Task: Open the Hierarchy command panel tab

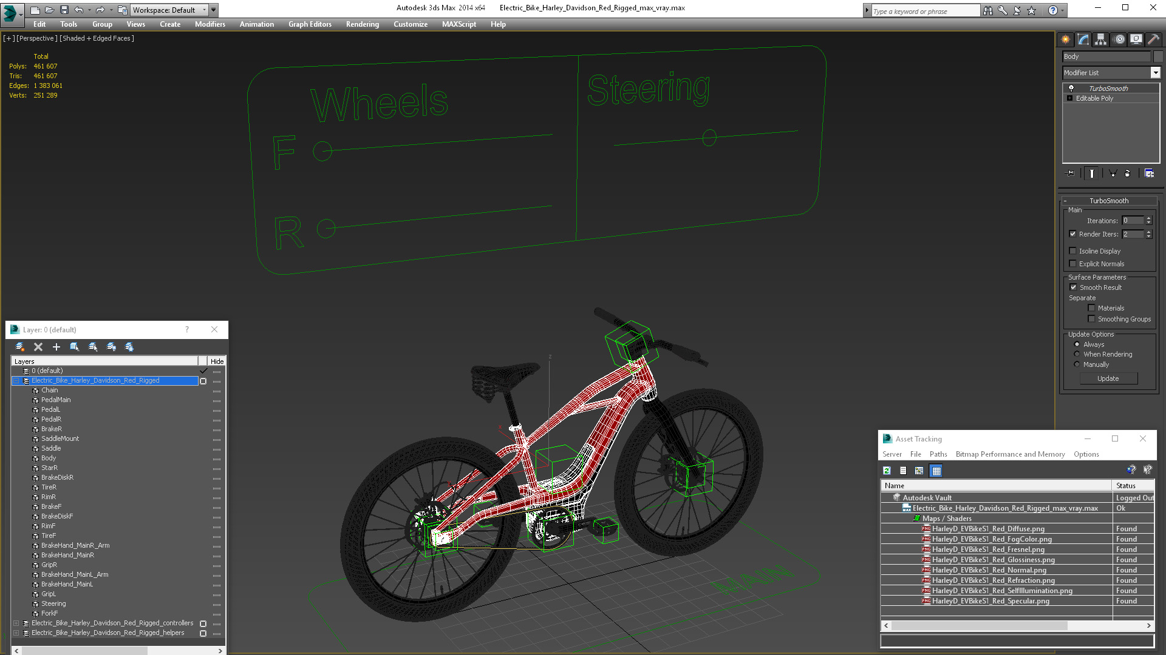Action: pyautogui.click(x=1100, y=39)
